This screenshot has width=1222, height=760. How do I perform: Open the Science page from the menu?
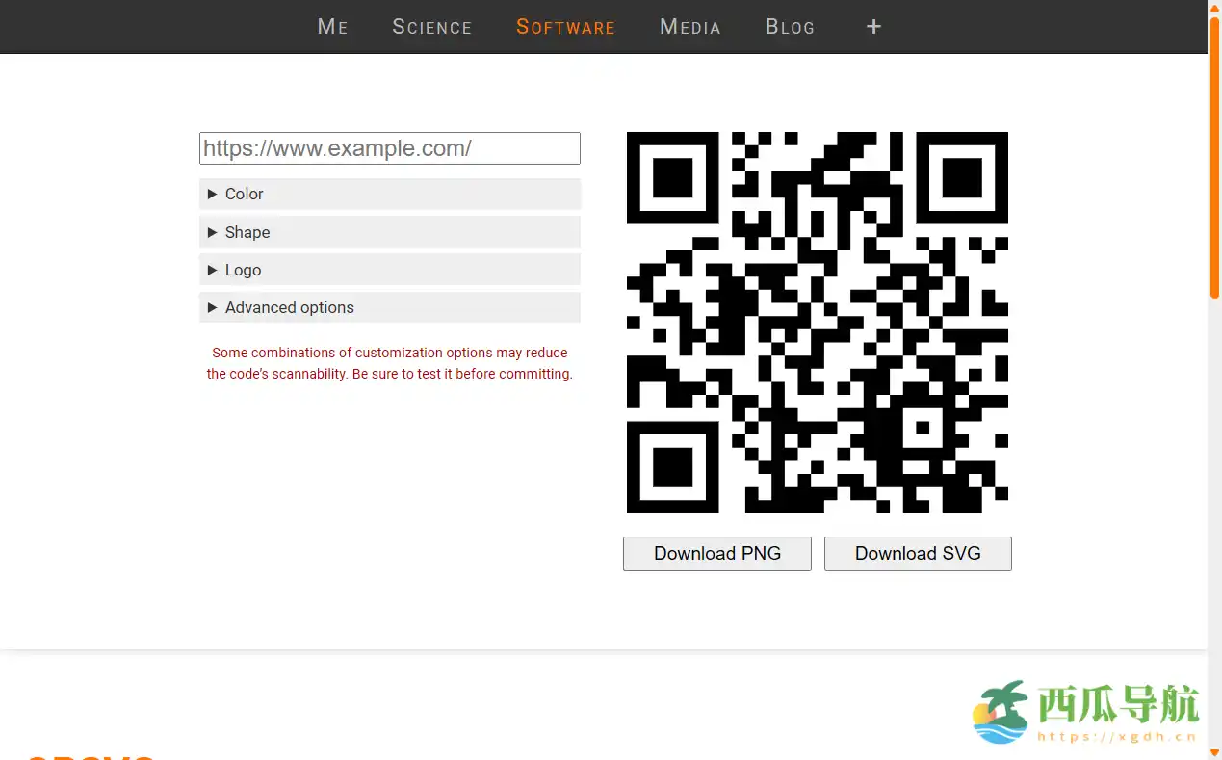tap(431, 27)
